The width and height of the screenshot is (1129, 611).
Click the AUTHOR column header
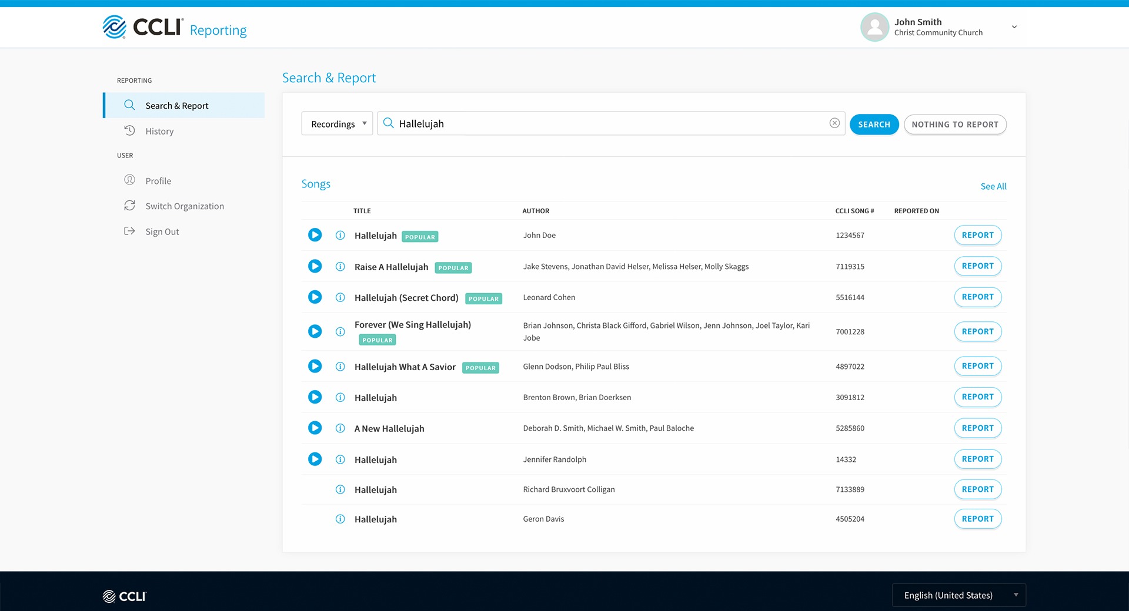536,211
